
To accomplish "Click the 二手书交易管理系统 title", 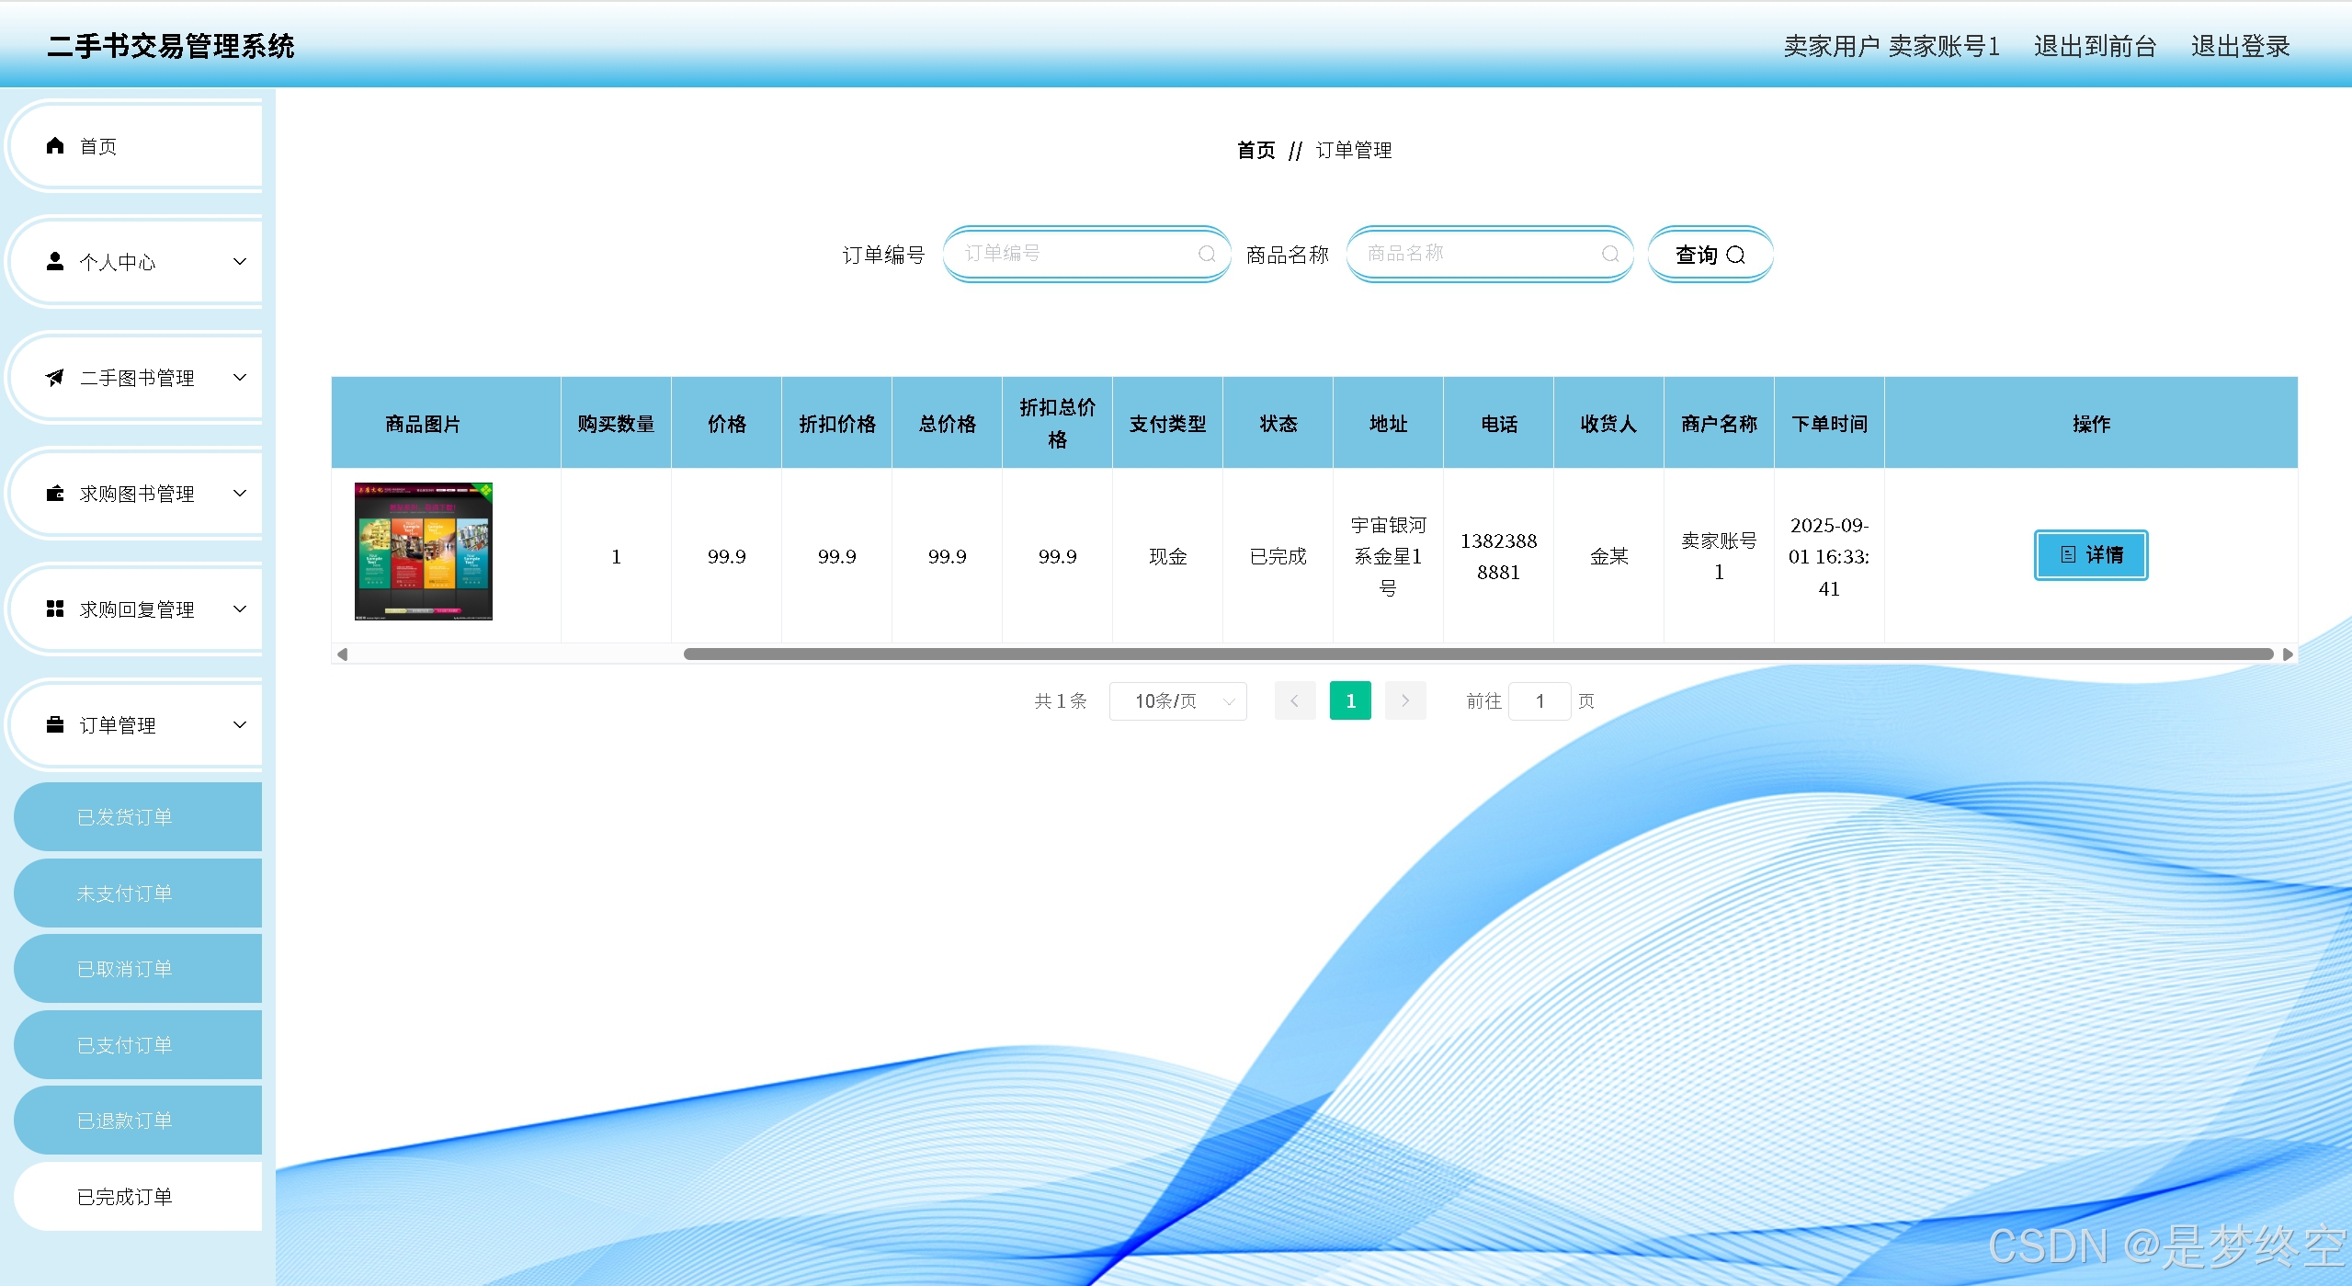I will click(171, 46).
